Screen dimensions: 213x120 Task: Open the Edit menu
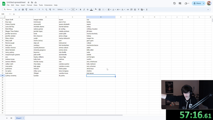click(x=13, y=5)
